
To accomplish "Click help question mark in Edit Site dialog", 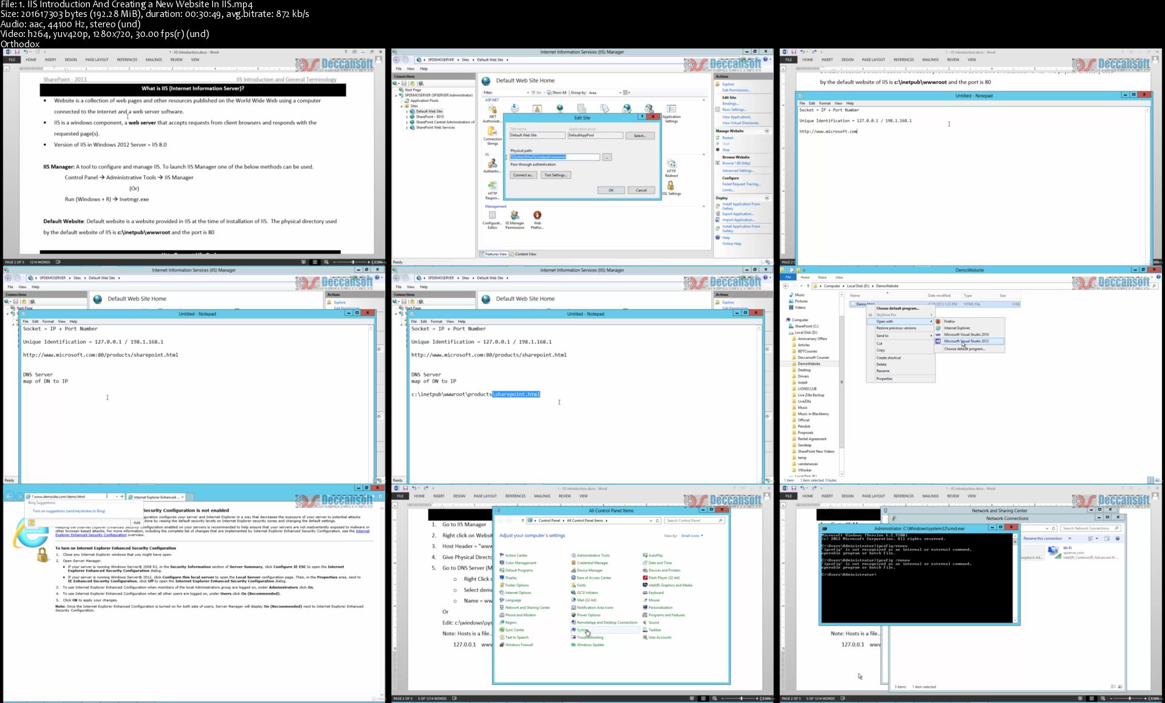I will pyautogui.click(x=642, y=116).
